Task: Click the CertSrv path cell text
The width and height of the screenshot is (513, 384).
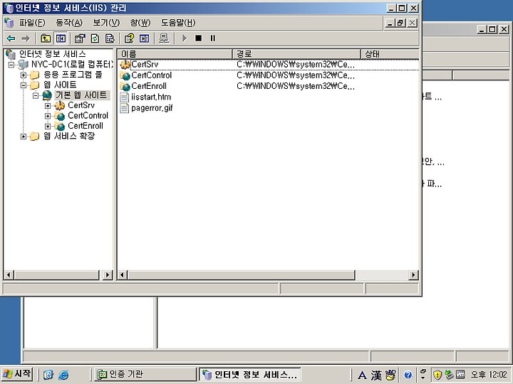Action: point(296,64)
